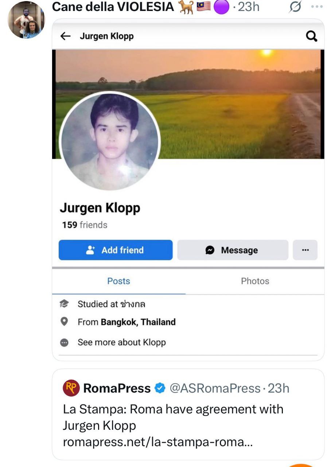
Task: Open the @ASRomaPress handle
Action: 215,388
